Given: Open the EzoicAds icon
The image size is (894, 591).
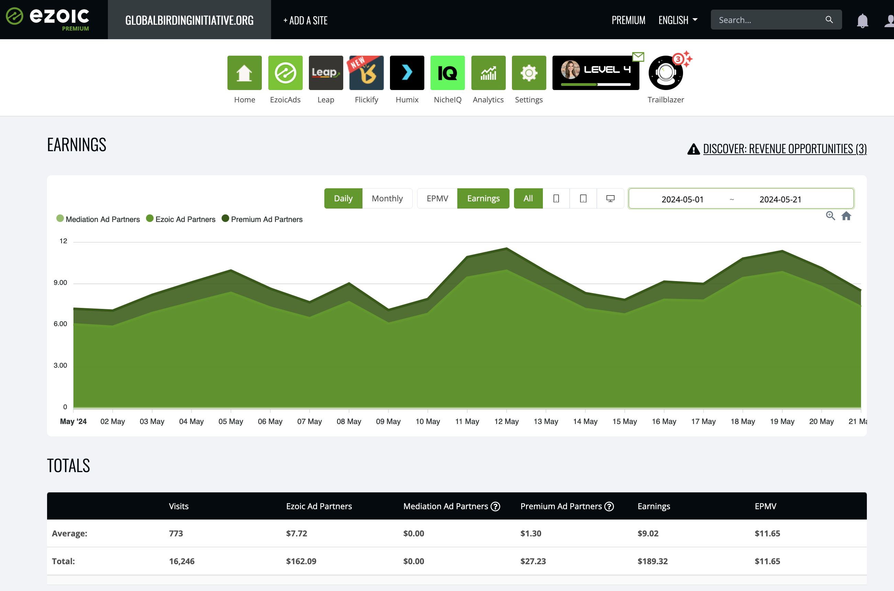Looking at the screenshot, I should (x=285, y=73).
